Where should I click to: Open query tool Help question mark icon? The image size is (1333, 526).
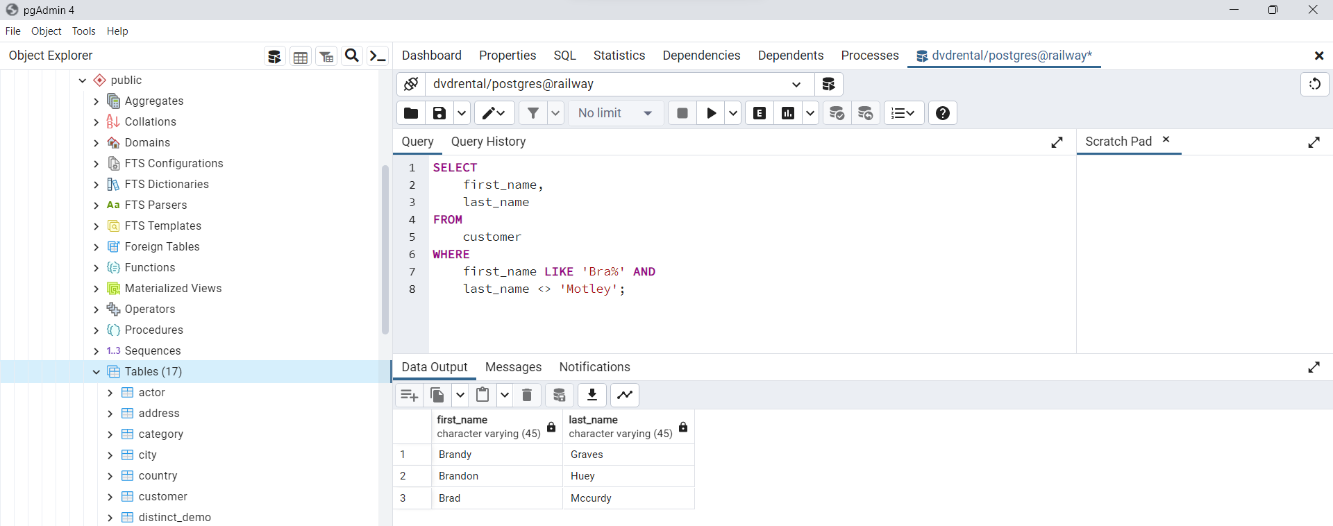tap(943, 113)
